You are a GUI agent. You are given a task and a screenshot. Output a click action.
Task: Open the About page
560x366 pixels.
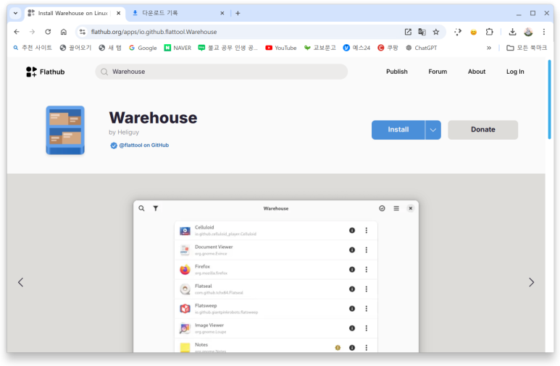477,72
